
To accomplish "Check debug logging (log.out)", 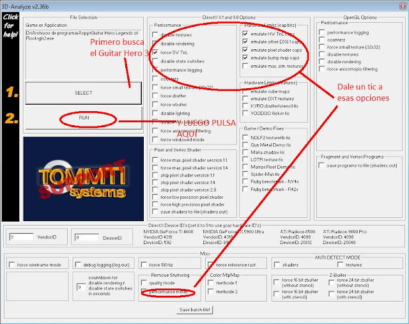I will coord(78,265).
